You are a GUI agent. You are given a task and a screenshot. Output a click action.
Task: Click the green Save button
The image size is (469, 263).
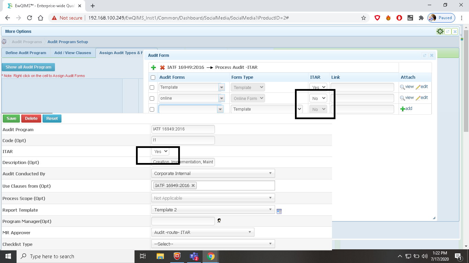pos(11,118)
